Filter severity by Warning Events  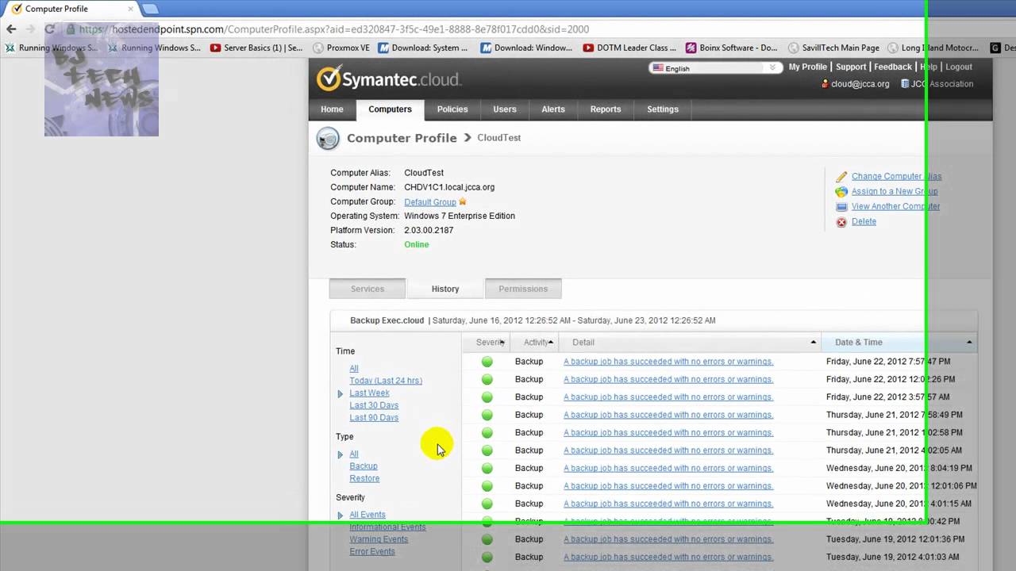pyautogui.click(x=379, y=539)
